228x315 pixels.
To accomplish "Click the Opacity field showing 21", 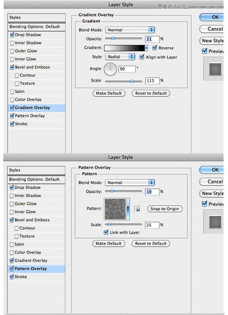I will point(152,39).
